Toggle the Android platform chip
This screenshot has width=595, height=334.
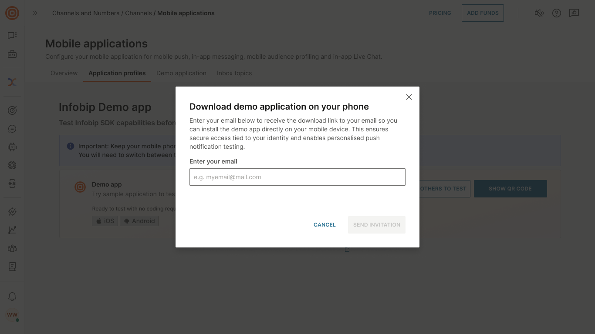[139, 220]
